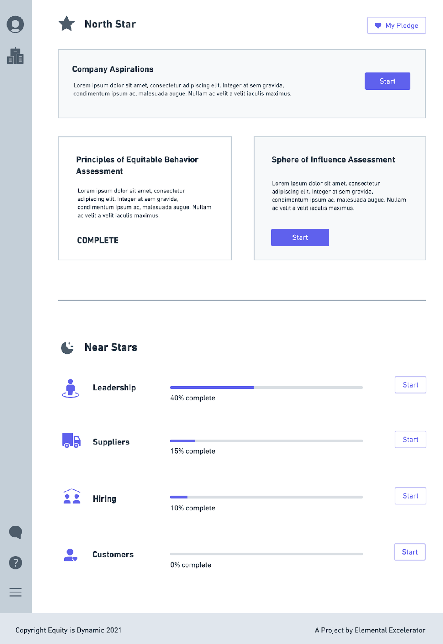
Task: Start the Sphere of Influence Assessment
Action: pyautogui.click(x=300, y=237)
